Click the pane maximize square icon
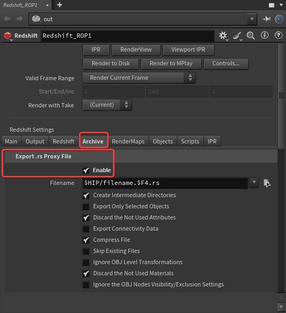Viewport: 286px width, 313px height. (x=272, y=5)
